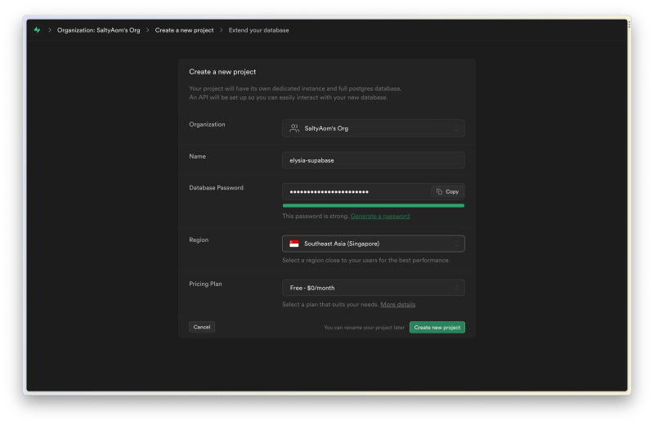Open the Pricing Plan dropdown showing Free - $0/month
654x425 pixels.
click(374, 288)
